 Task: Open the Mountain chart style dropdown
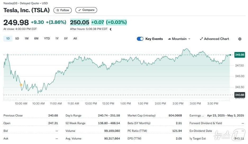click(179, 39)
